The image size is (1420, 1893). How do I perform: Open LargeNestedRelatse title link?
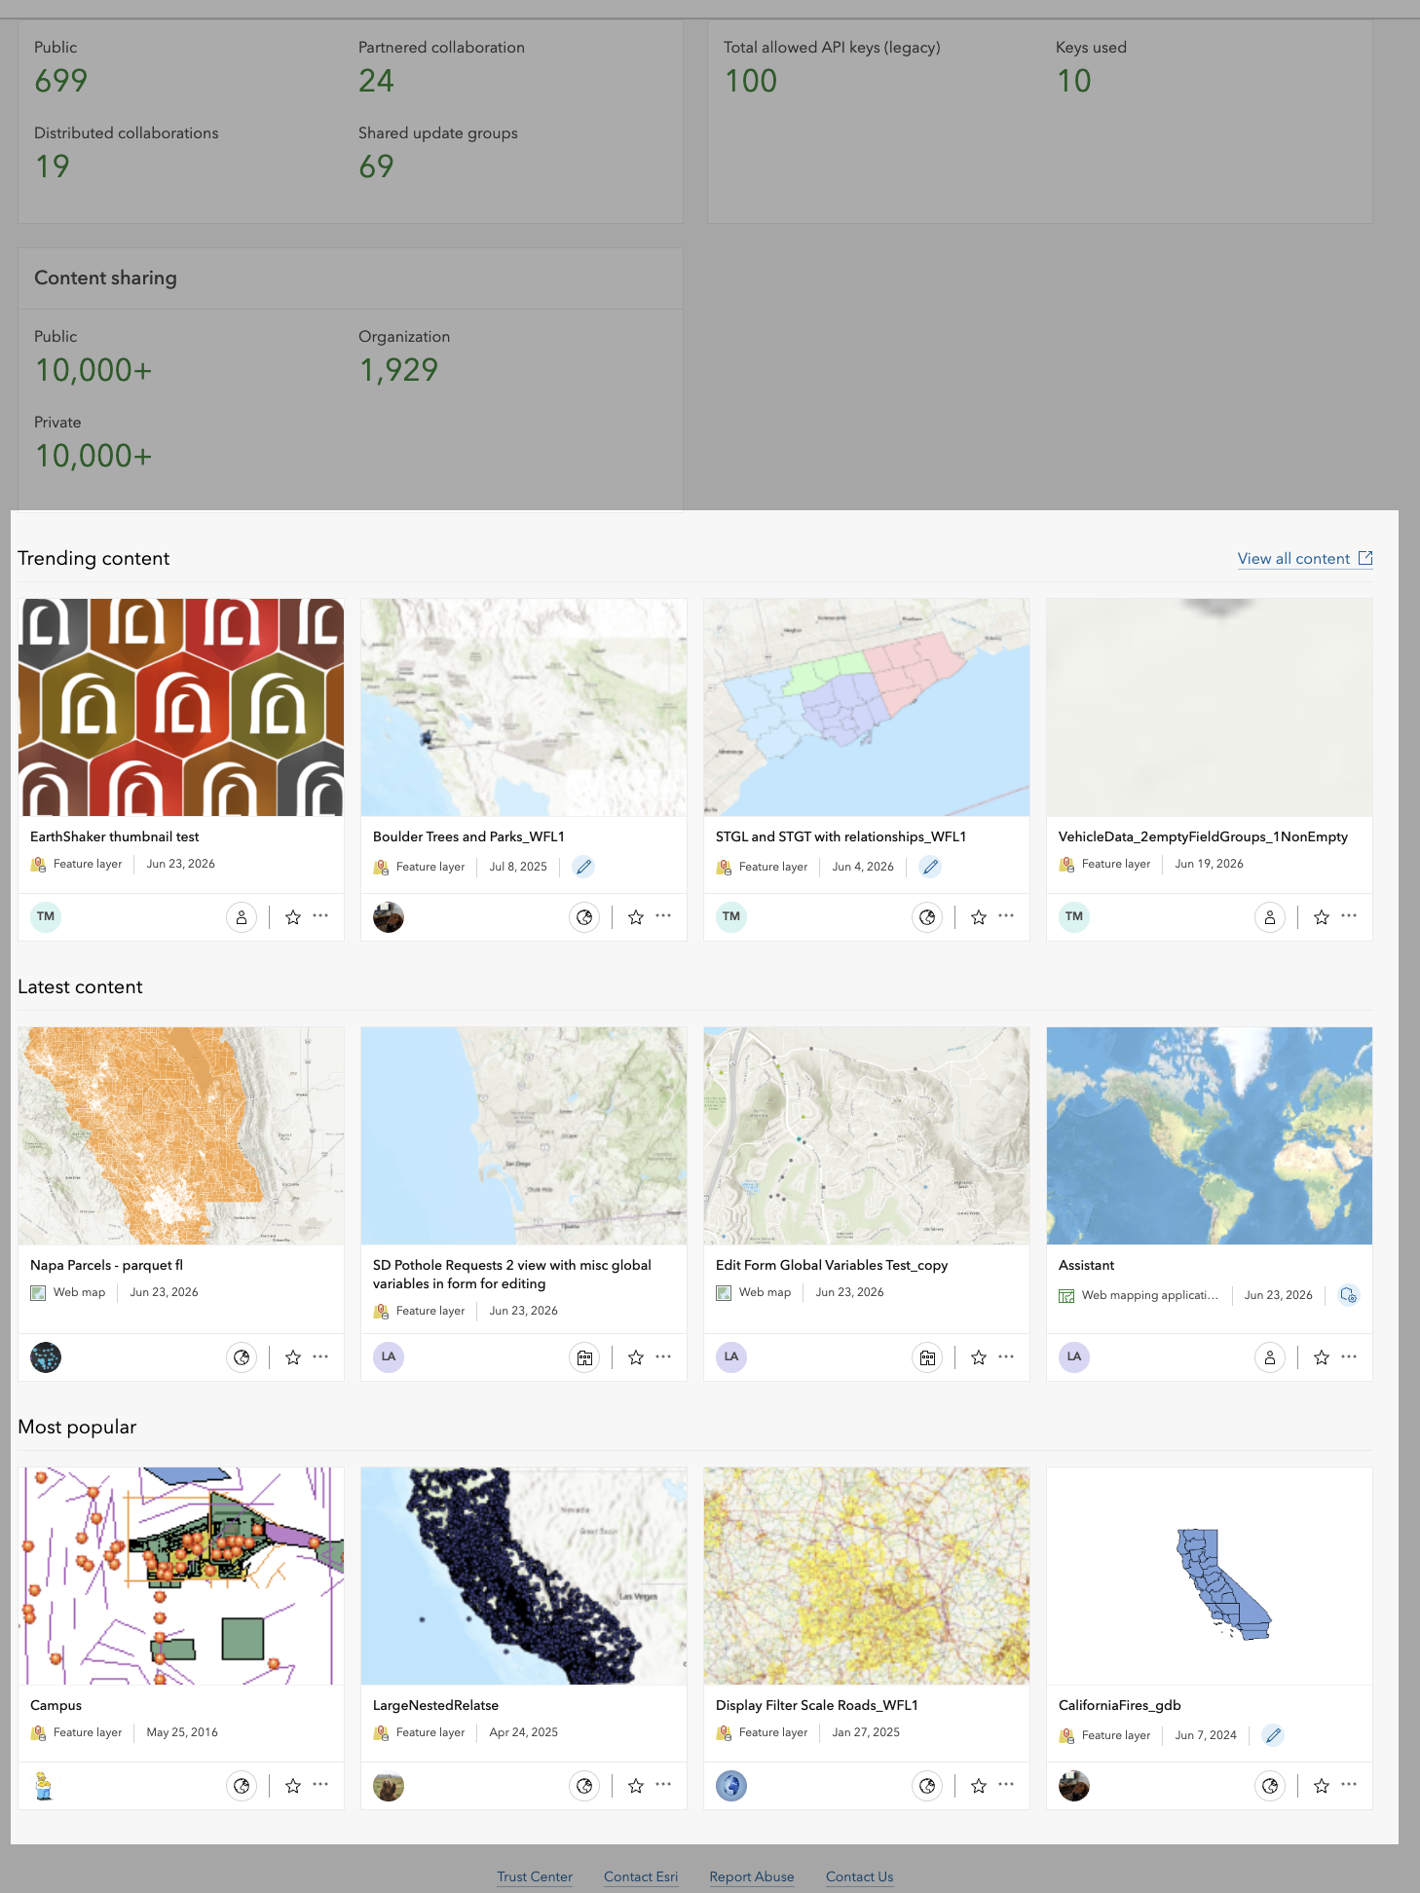435,1705
